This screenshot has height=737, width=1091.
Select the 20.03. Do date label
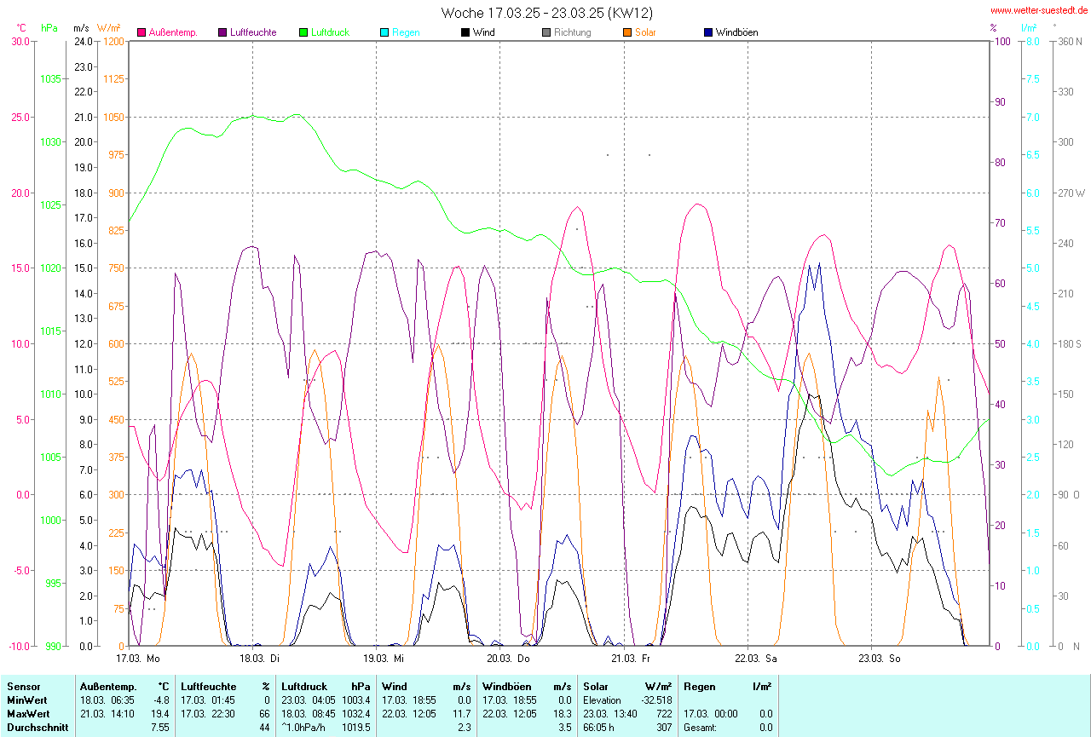(x=509, y=659)
